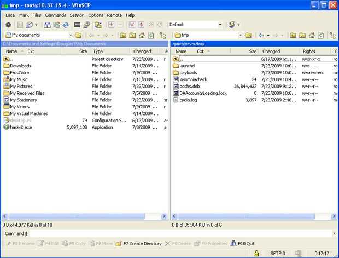Go to parent directory in remote panel toolbar

293,35
